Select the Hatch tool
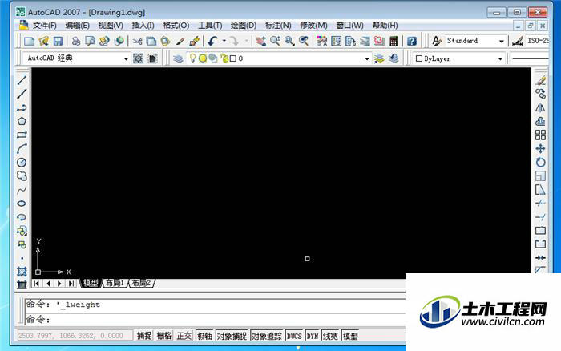 tap(22, 272)
